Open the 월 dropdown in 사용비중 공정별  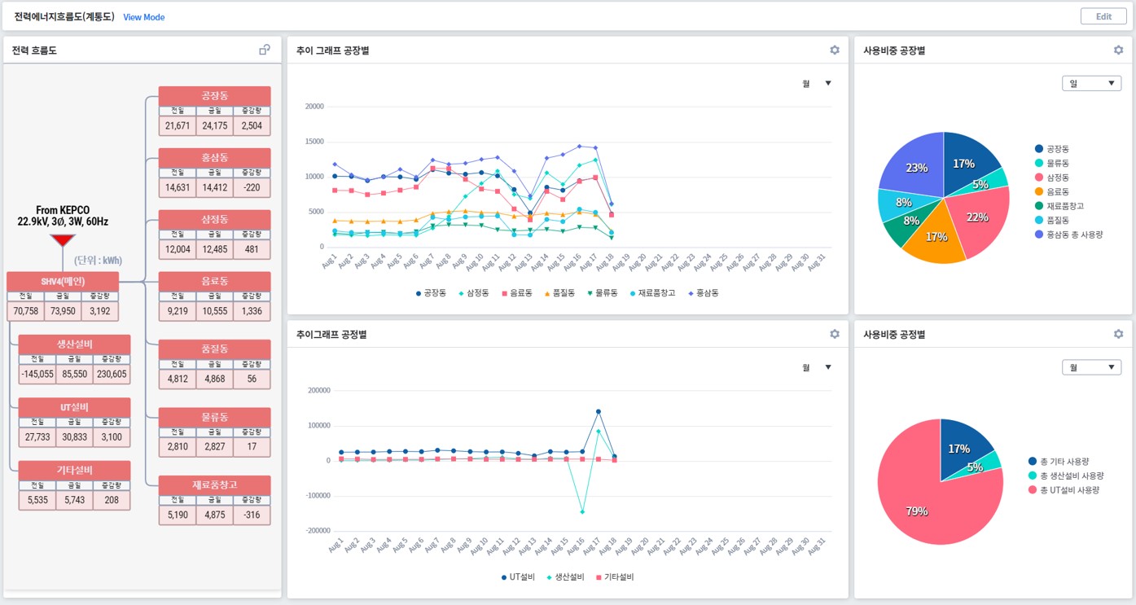tap(1091, 368)
